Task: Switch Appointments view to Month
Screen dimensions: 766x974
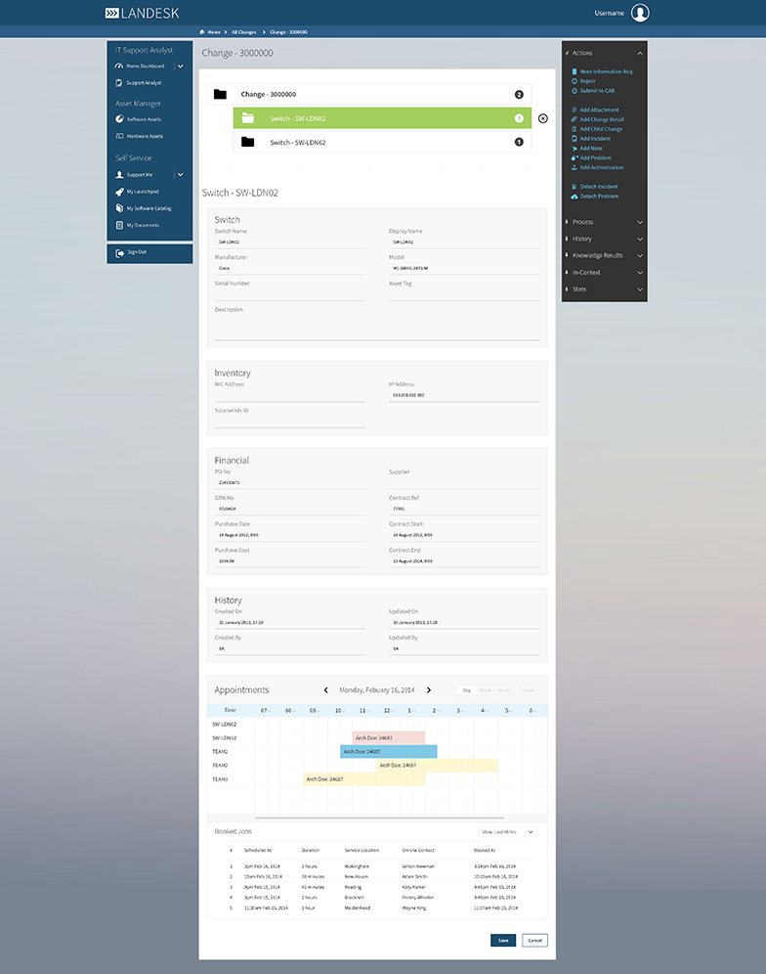Action: 504,690
